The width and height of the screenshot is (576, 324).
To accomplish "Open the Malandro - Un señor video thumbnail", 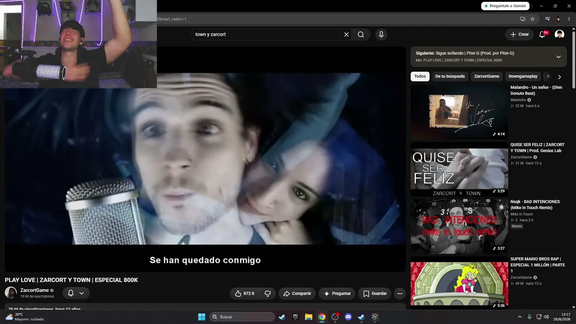I will (x=459, y=112).
